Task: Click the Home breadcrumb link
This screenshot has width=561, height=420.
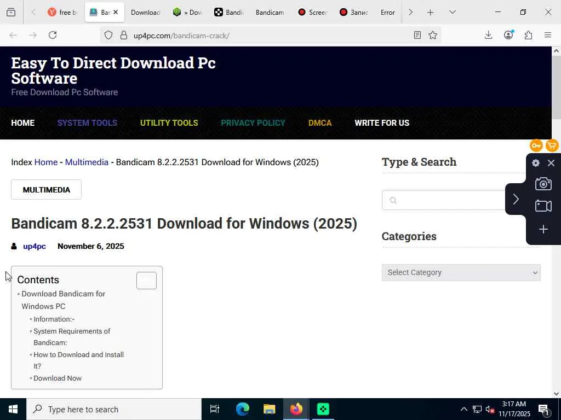Action: [46, 162]
